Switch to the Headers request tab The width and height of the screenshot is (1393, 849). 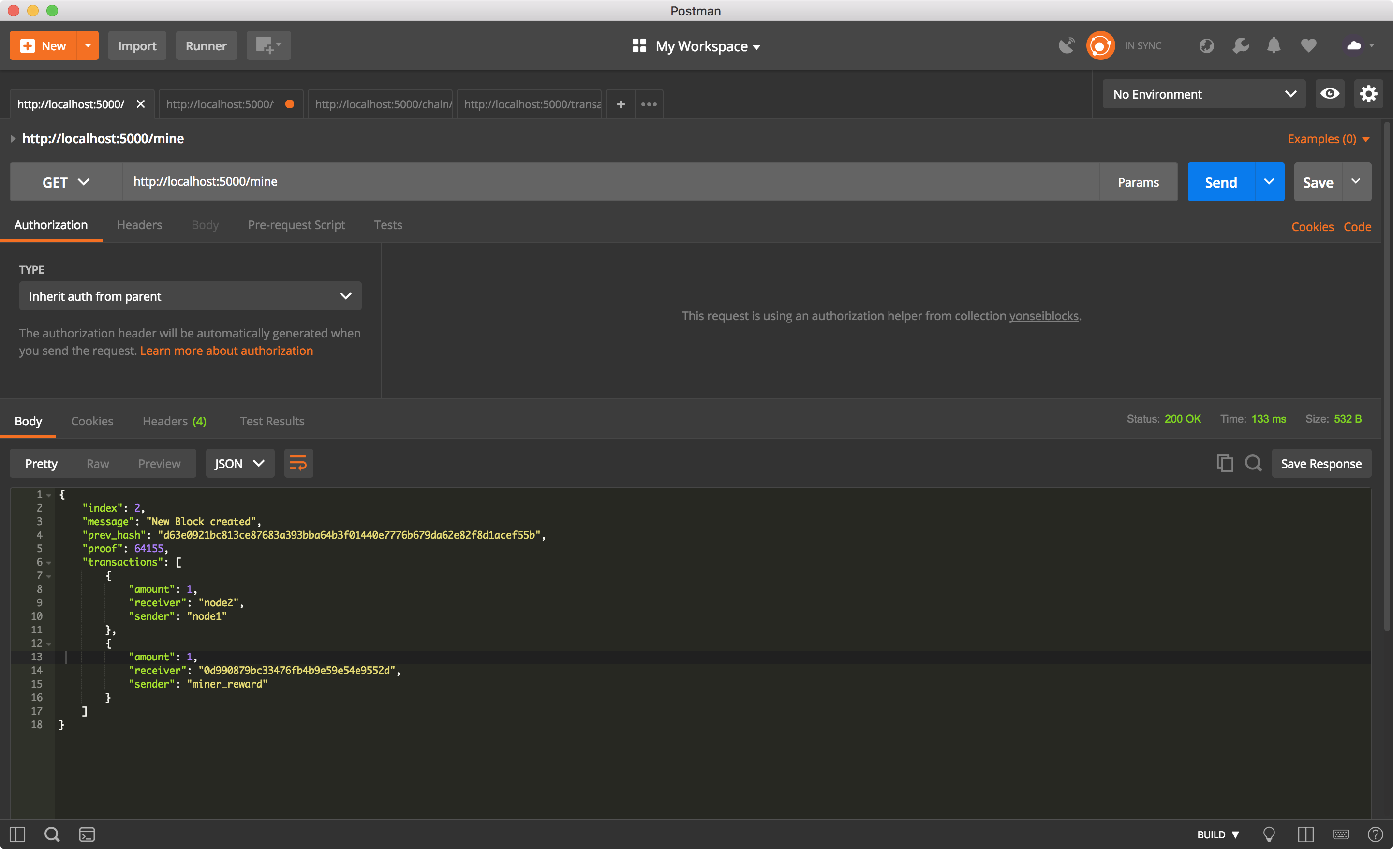139,225
